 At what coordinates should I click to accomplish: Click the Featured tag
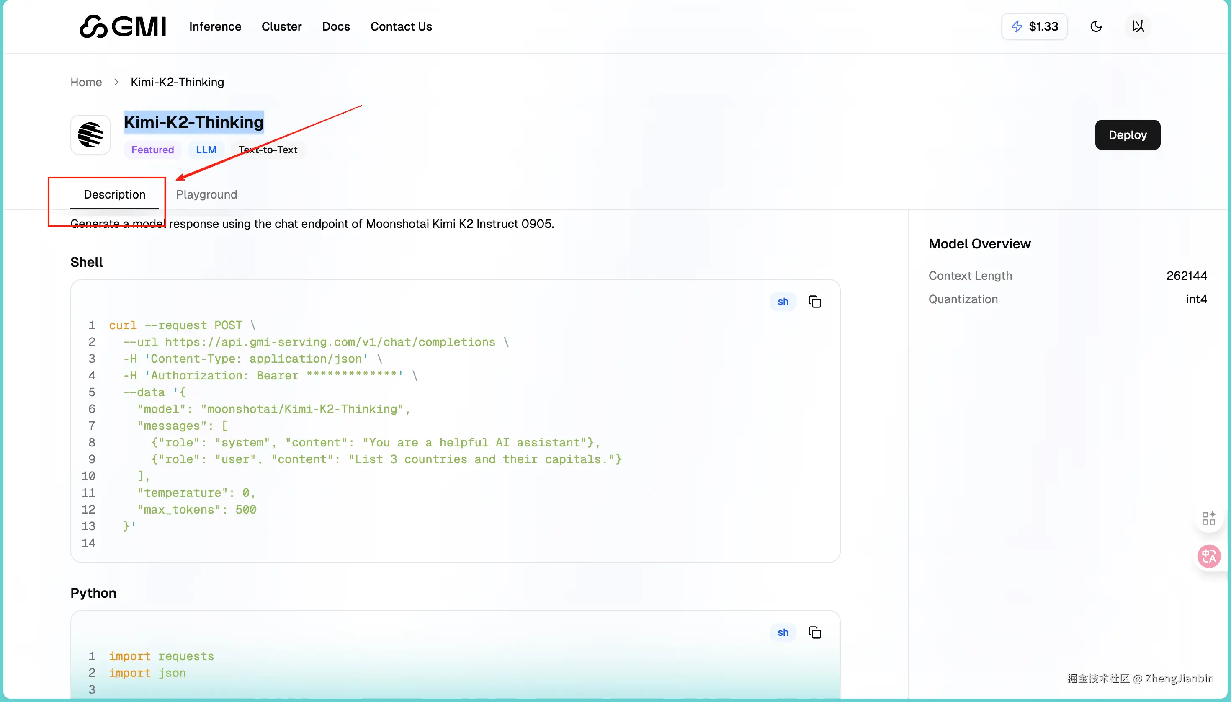152,150
